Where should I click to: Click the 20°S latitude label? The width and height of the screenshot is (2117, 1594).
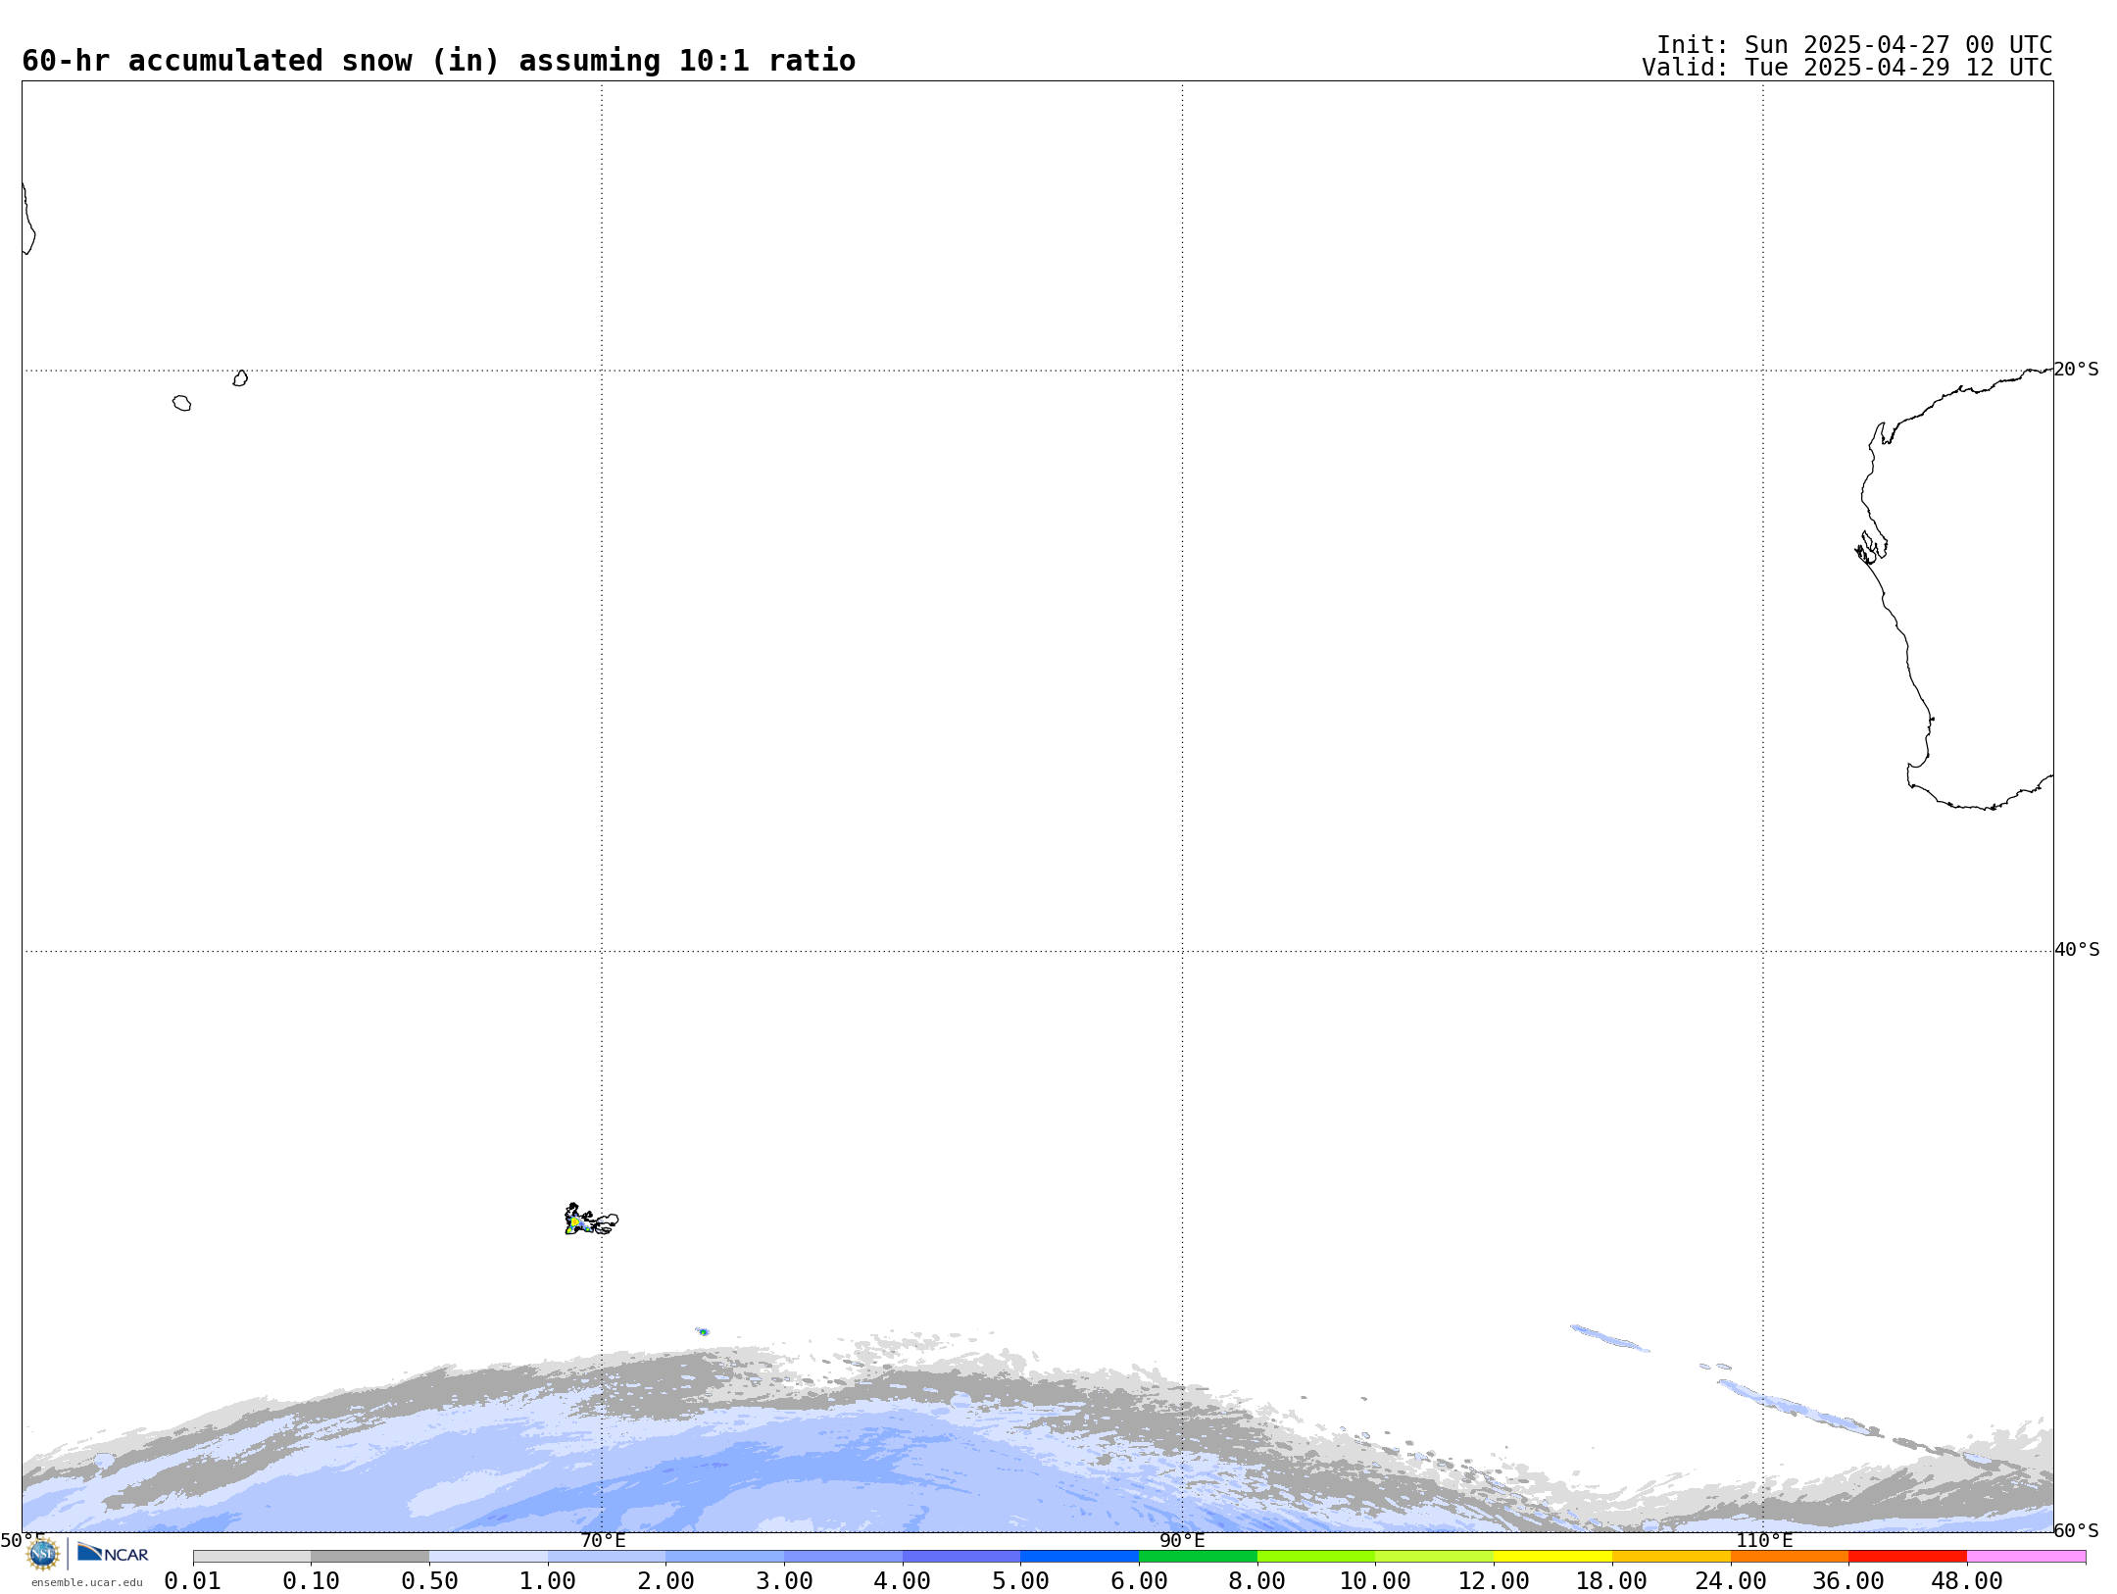click(2076, 370)
